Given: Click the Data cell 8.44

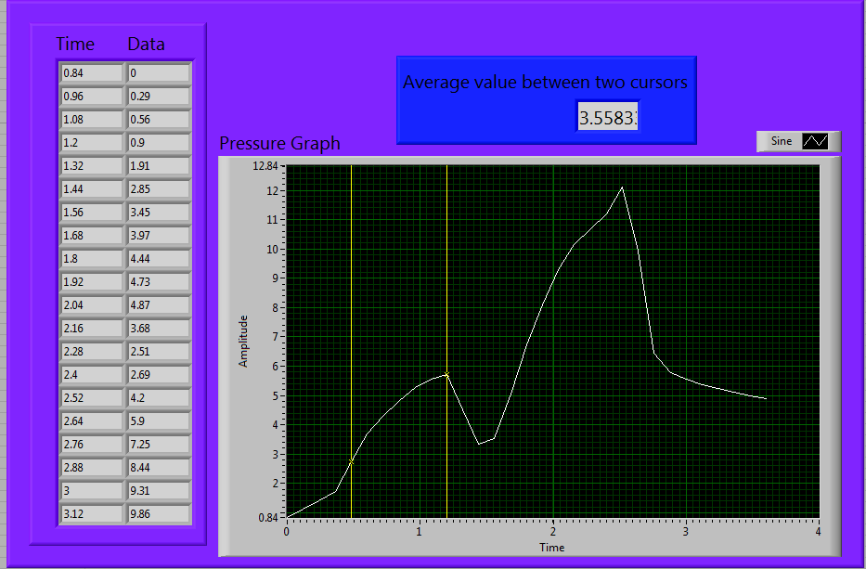Looking at the screenshot, I should point(159,467).
